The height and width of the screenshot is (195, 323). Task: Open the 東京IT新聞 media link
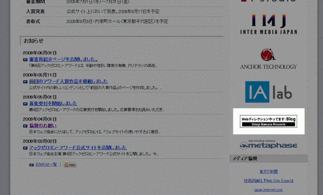pyautogui.click(x=269, y=171)
